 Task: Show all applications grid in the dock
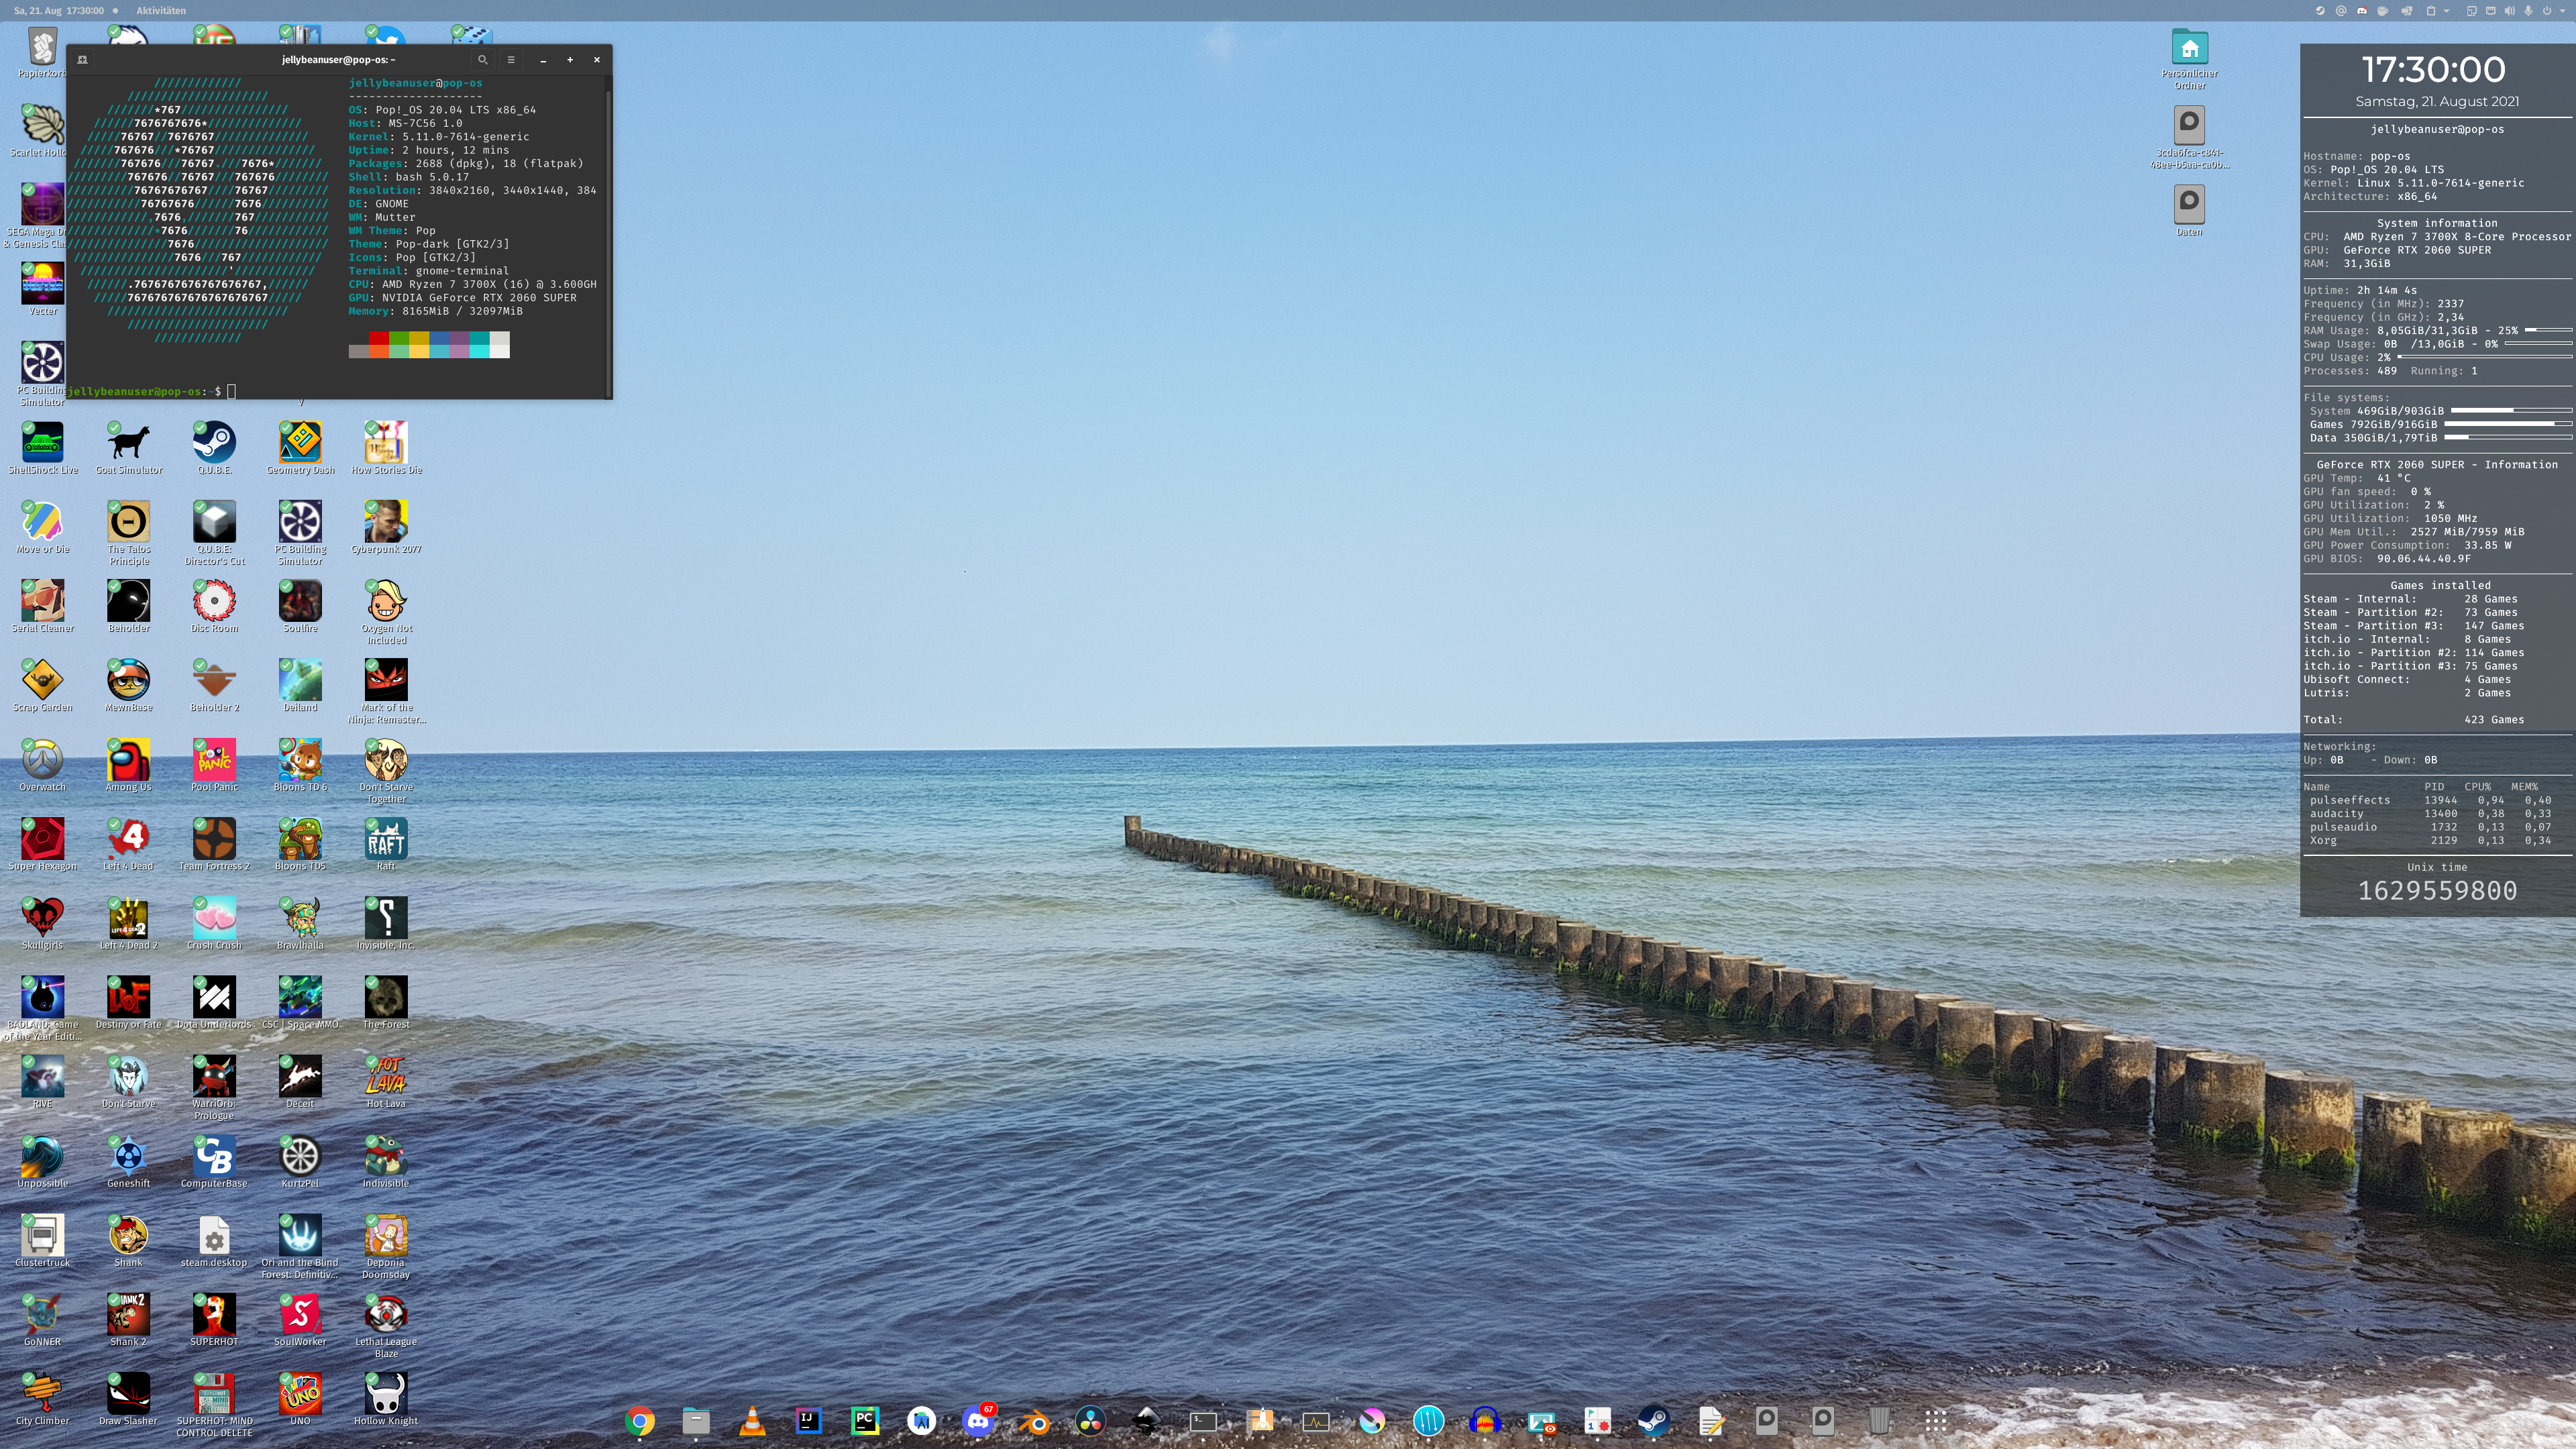click(1936, 1420)
